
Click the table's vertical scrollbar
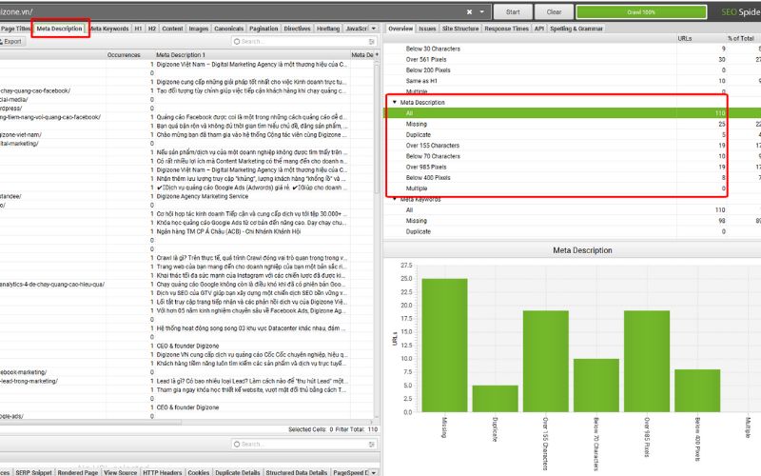point(377,128)
